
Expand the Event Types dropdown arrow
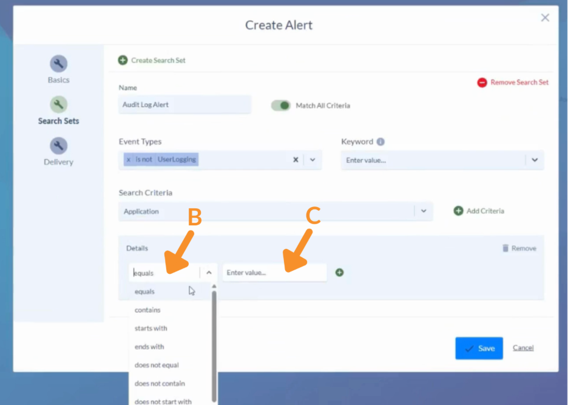(x=313, y=160)
